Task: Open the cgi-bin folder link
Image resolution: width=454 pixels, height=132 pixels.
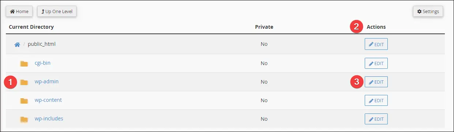Action: [x=42, y=63]
